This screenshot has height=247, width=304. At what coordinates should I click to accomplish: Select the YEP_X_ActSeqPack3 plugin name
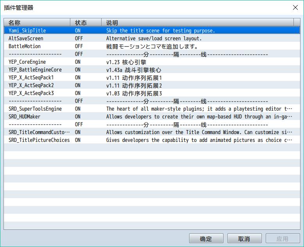31,93
